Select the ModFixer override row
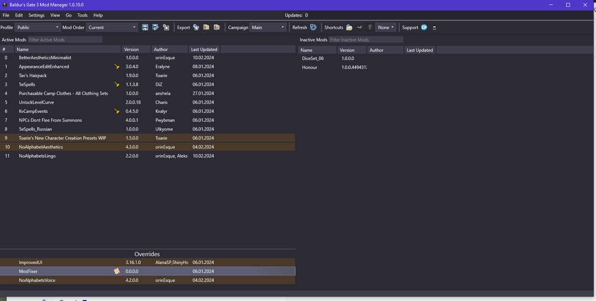 pyautogui.click(x=148, y=271)
